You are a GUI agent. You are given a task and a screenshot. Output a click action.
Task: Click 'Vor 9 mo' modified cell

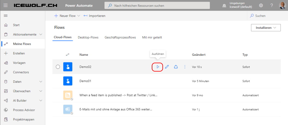198,95
